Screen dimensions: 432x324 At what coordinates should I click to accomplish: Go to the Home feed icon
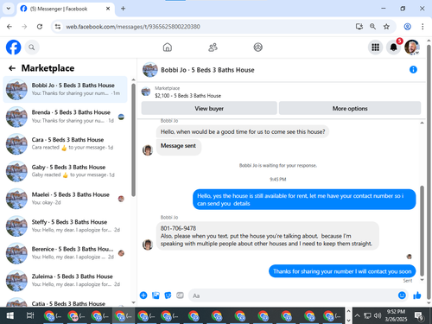tap(168, 48)
